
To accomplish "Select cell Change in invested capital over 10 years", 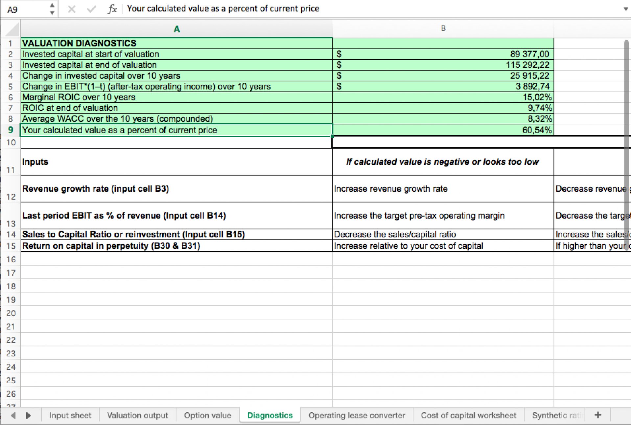I will point(176,76).
